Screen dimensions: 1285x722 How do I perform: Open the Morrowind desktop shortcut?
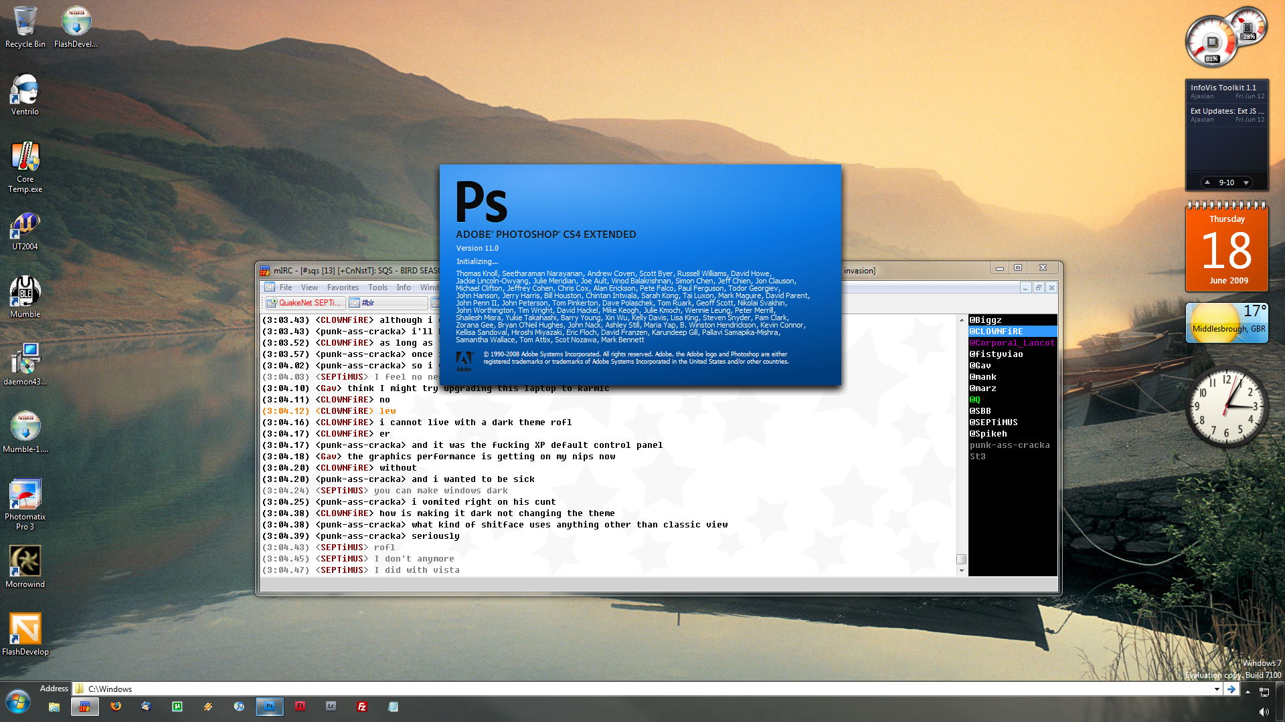tap(25, 567)
